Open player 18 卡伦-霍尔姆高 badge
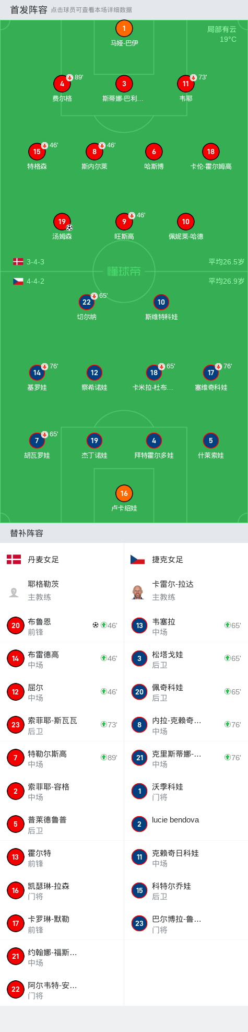Viewport: 248px width, 1032px height. 211,152
